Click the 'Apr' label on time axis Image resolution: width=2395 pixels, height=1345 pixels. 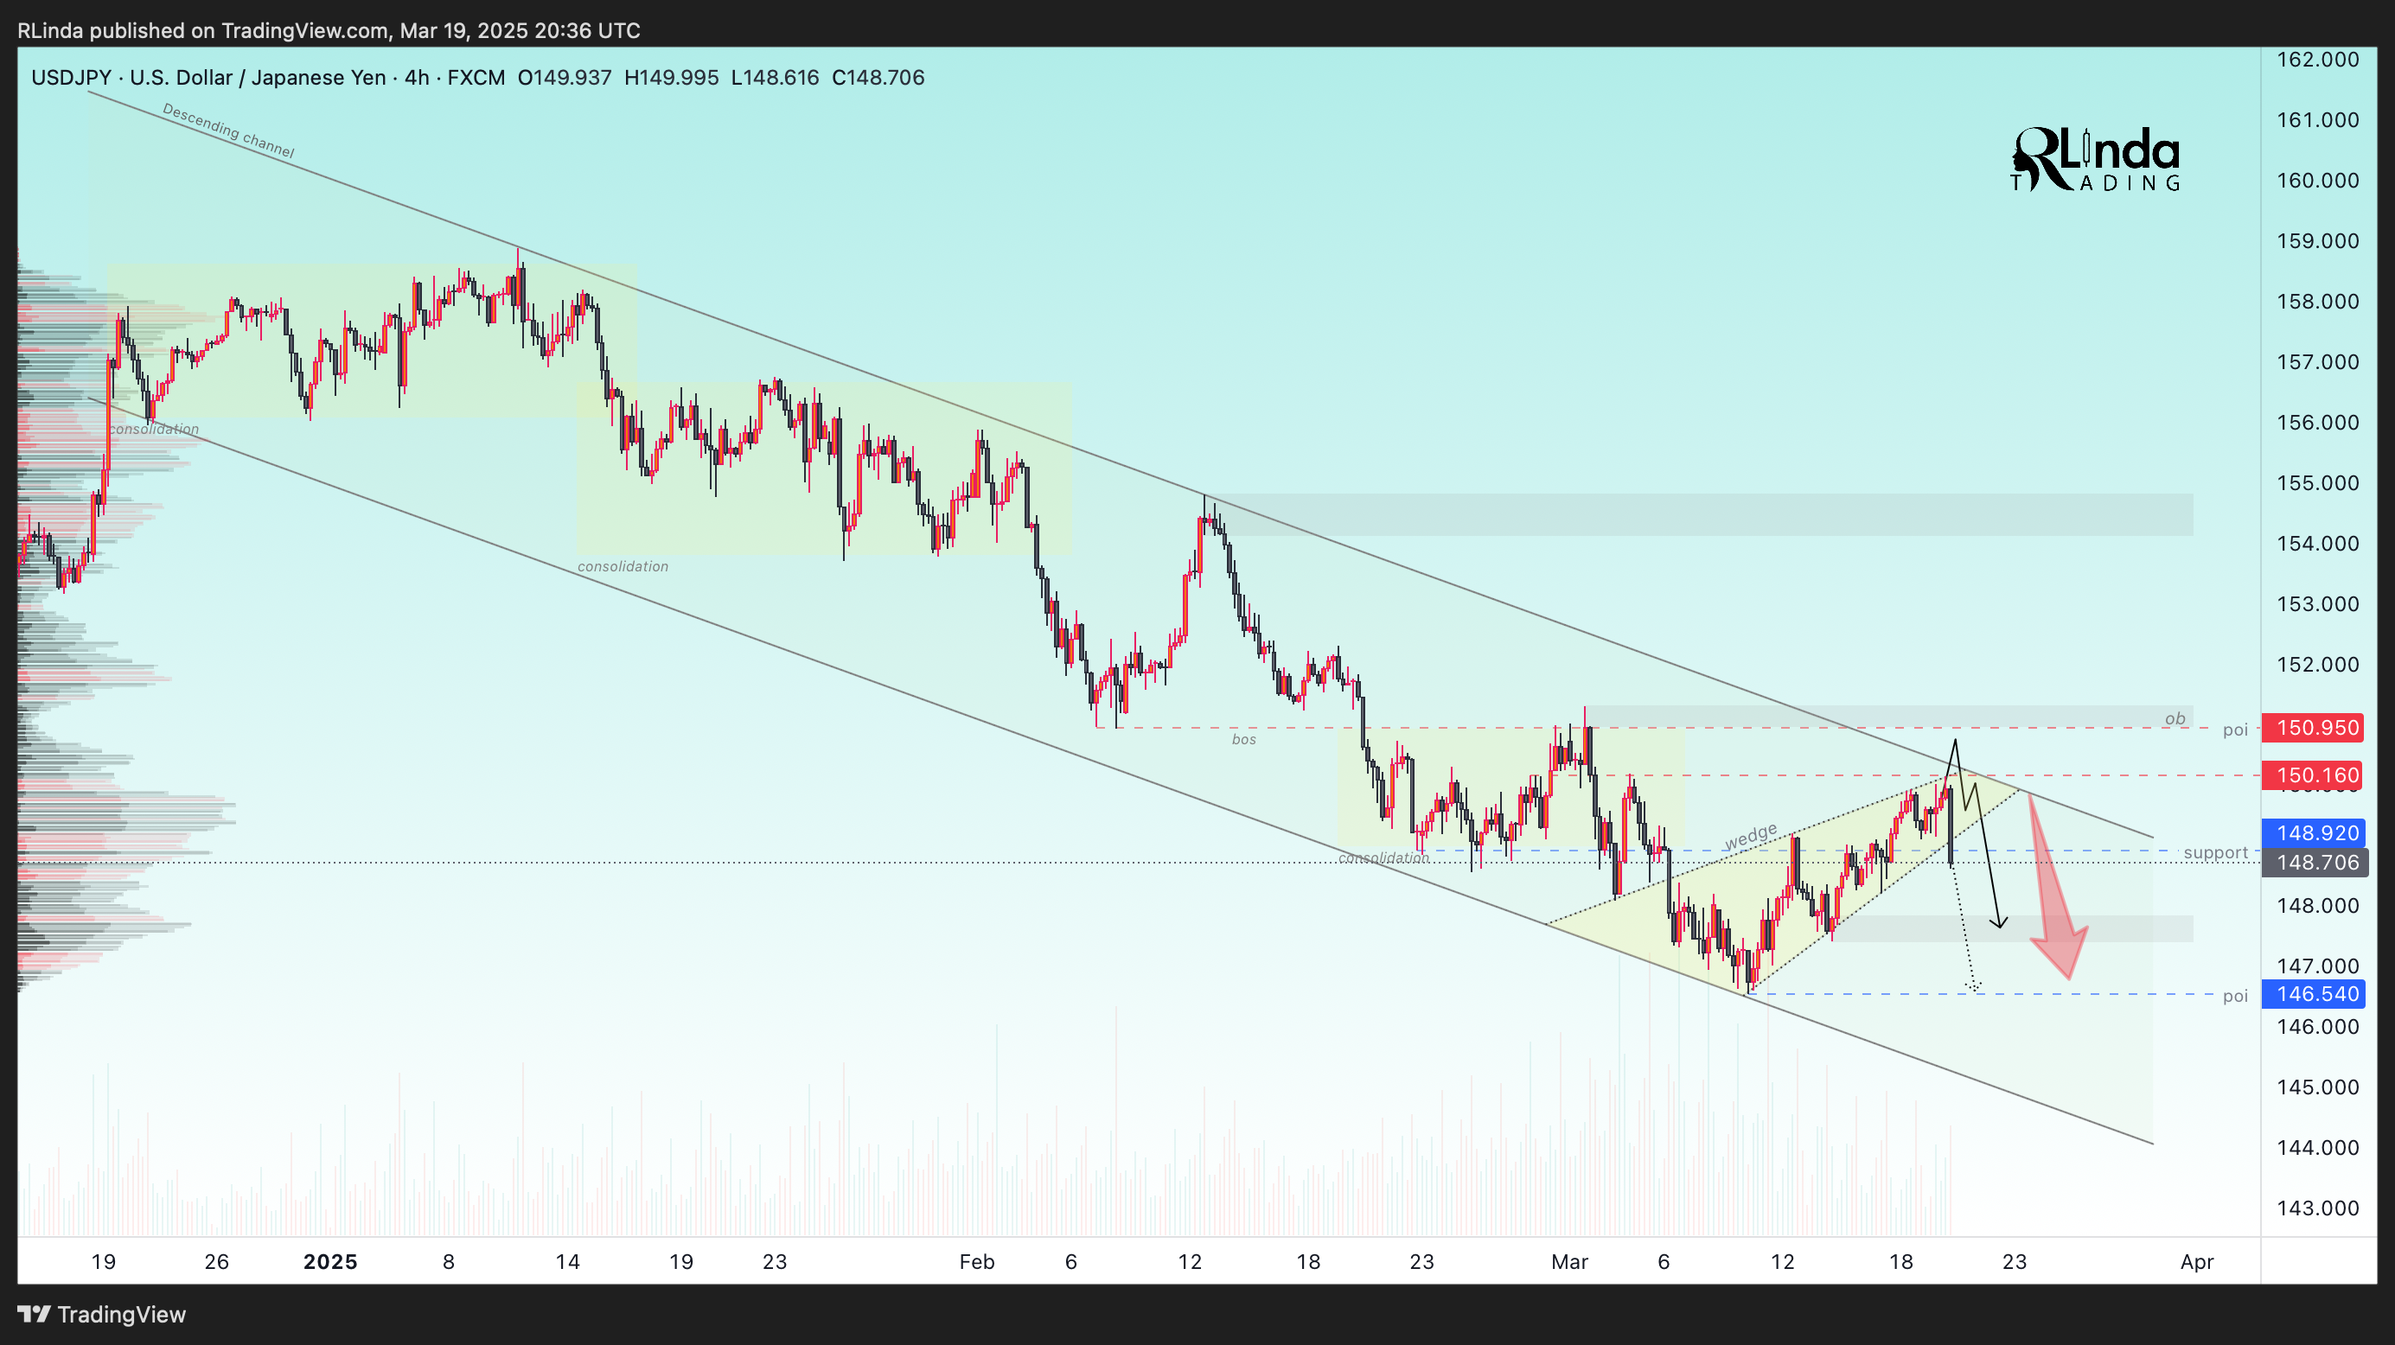click(2197, 1261)
